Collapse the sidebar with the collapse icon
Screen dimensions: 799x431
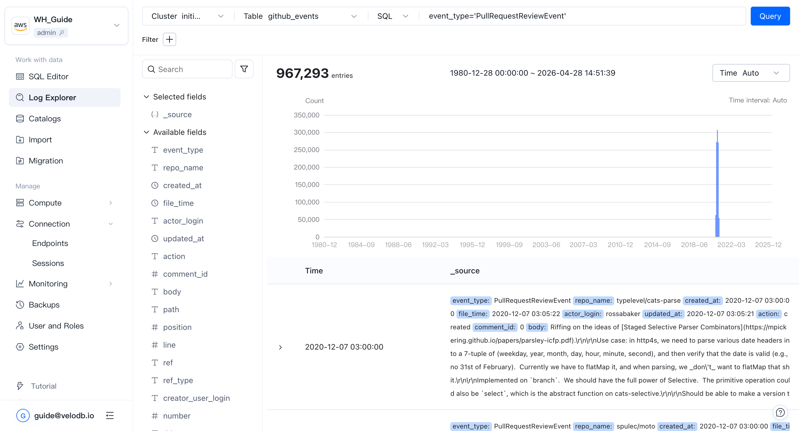coord(110,415)
